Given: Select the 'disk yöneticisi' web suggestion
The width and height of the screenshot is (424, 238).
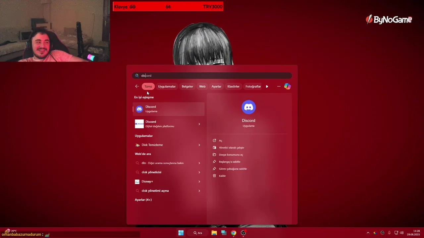Looking at the screenshot, I should pos(169,172).
